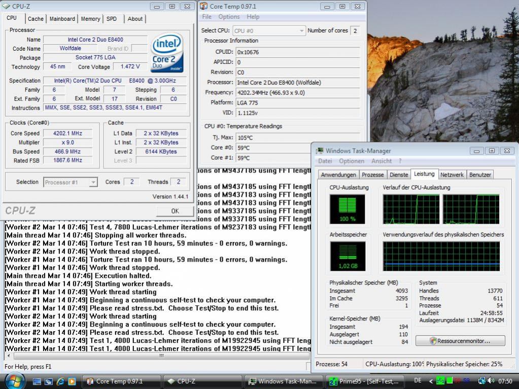Click the Number of cores field
Viewport: 519px width, 389px height.
coord(355,31)
